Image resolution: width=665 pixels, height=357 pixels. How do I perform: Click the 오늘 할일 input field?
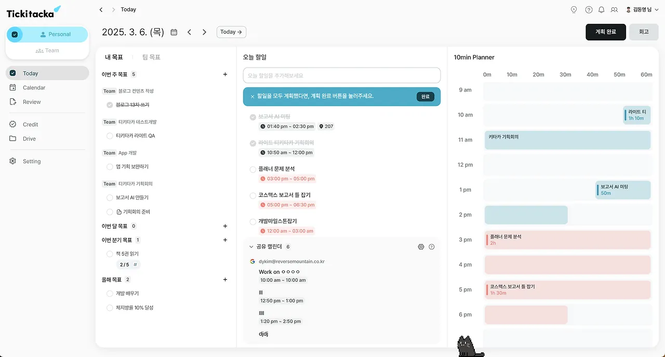(341, 75)
